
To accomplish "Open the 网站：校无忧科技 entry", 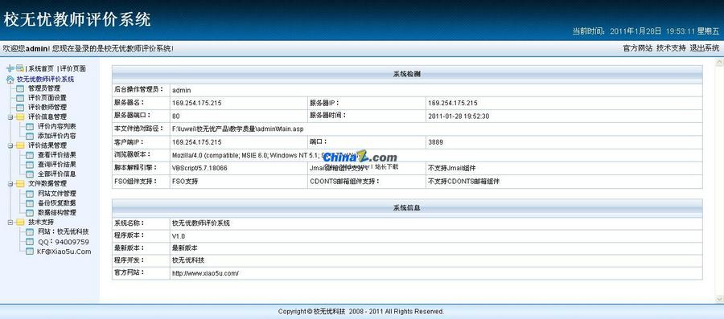I will pos(64,232).
